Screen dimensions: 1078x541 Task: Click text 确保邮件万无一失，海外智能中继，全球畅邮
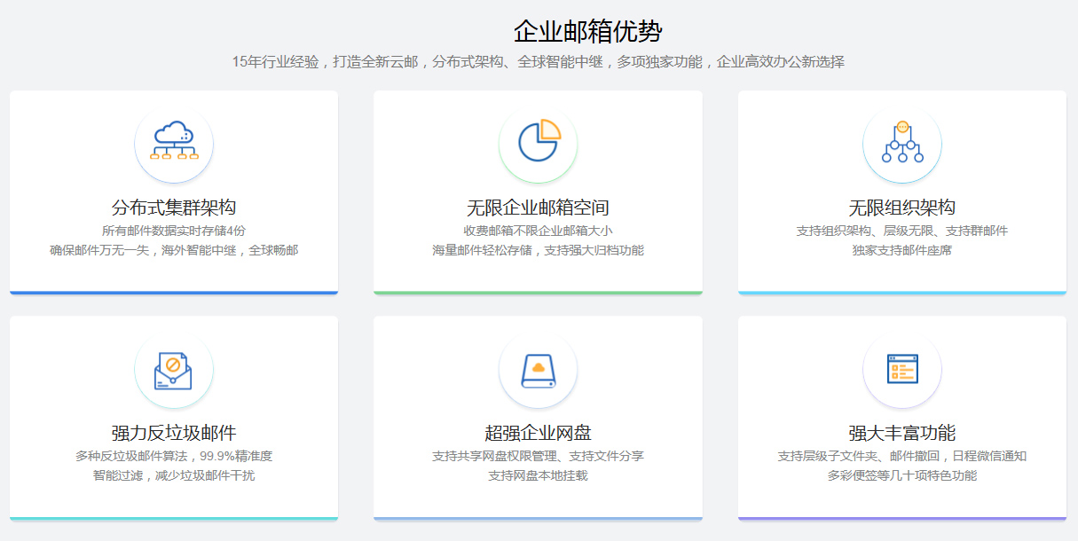click(174, 250)
